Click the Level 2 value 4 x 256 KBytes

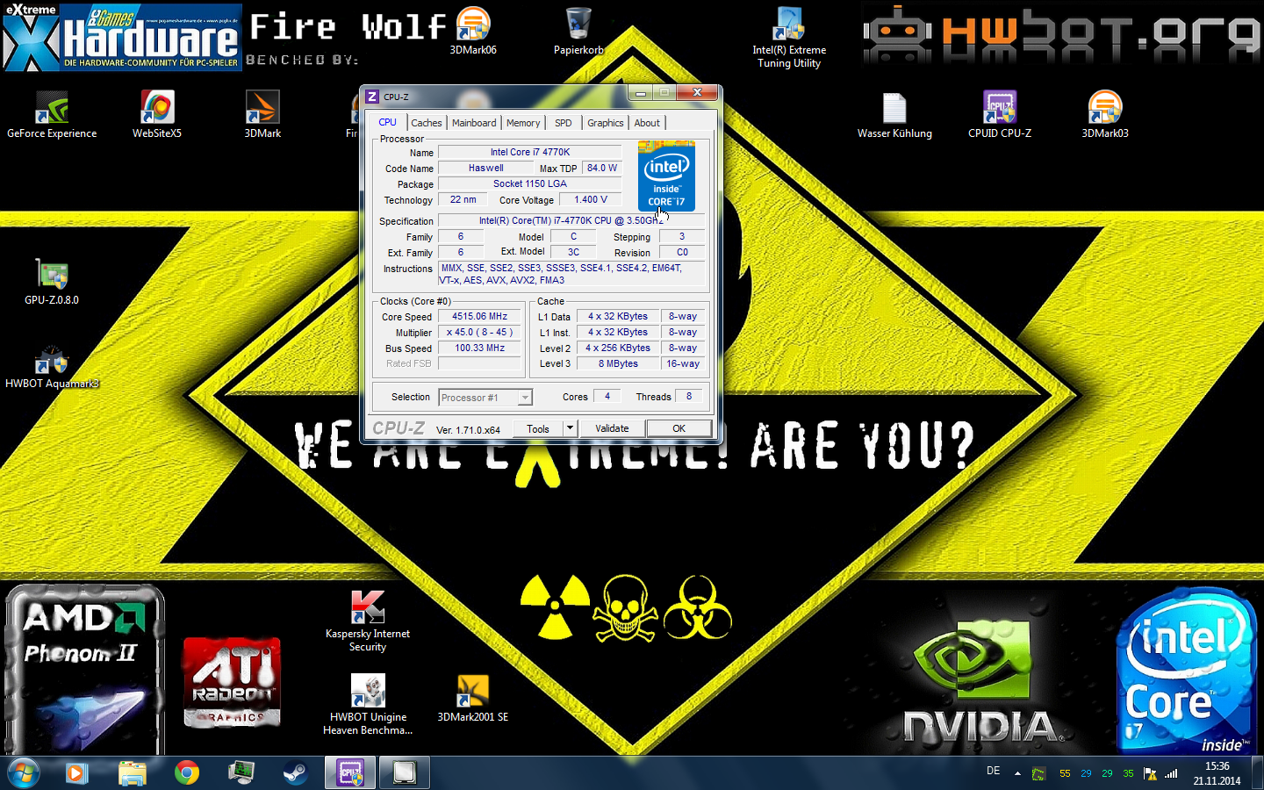(x=618, y=348)
